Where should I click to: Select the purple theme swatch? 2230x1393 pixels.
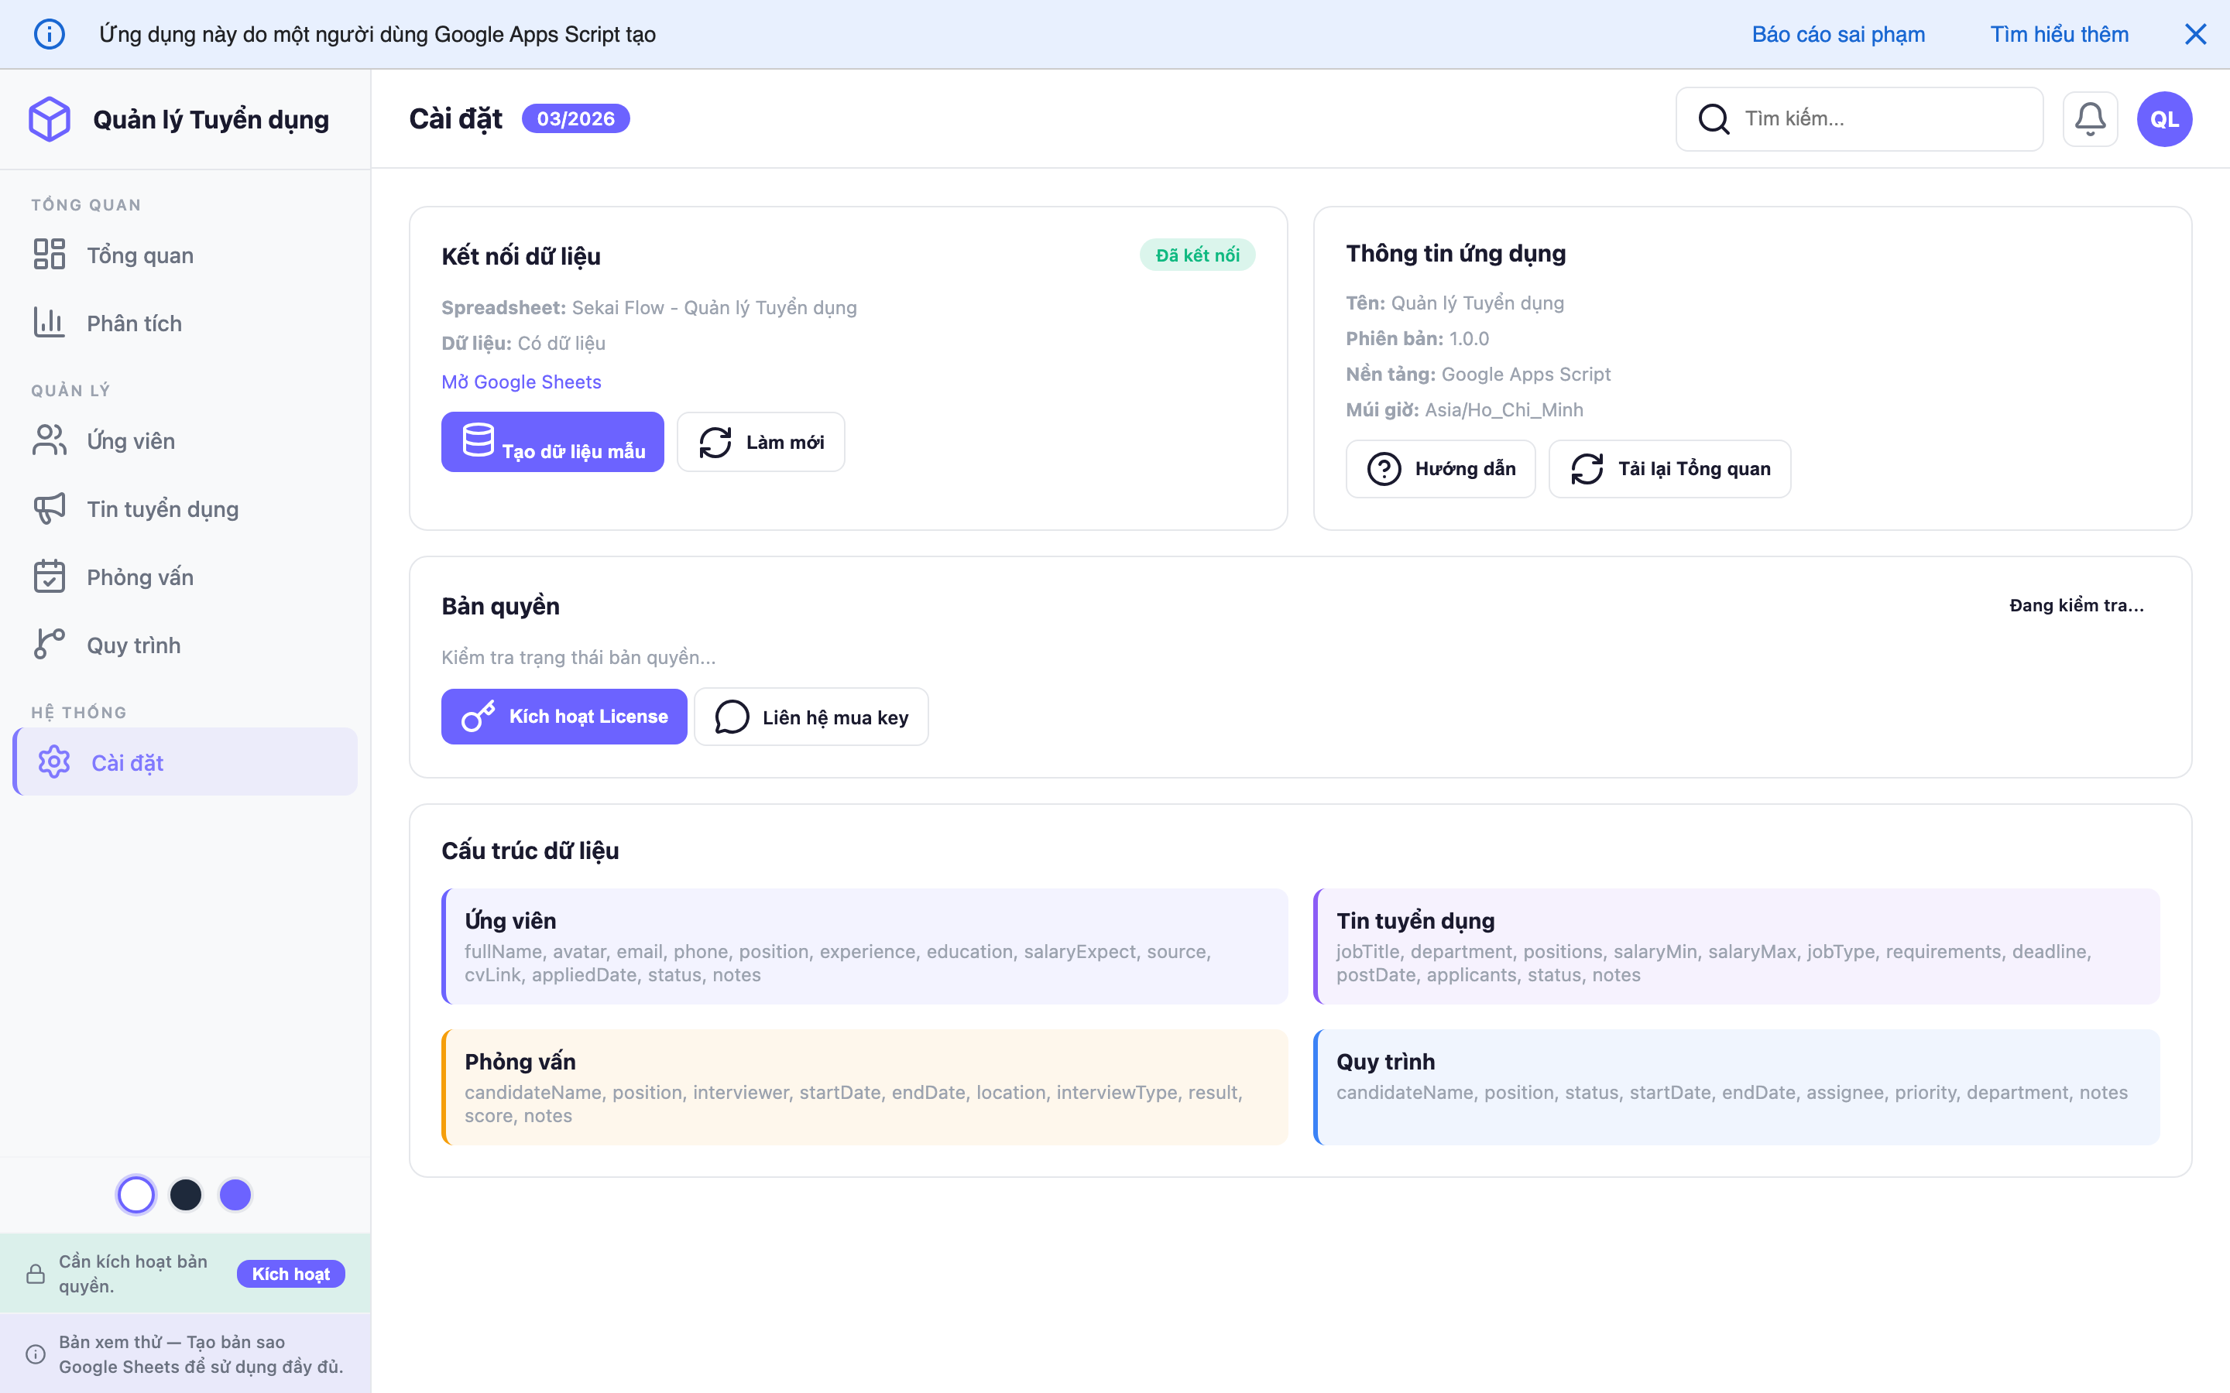pyautogui.click(x=235, y=1195)
